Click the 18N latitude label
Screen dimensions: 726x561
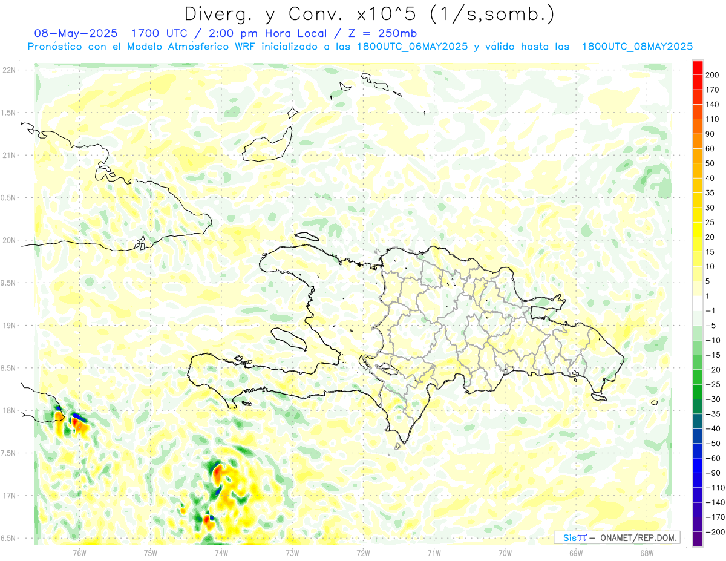pos(9,410)
